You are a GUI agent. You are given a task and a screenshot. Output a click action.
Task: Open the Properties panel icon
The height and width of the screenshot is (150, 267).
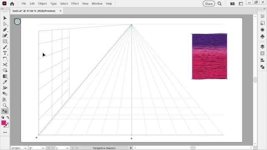click(262, 16)
